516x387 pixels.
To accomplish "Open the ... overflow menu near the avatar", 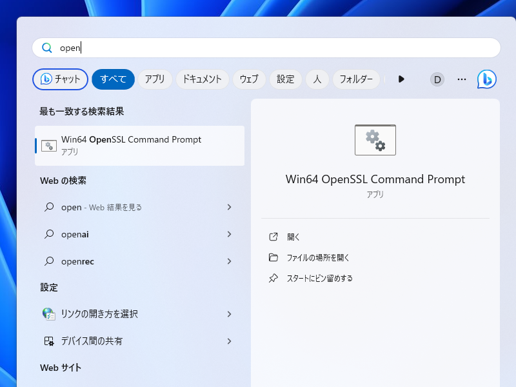I will point(462,79).
